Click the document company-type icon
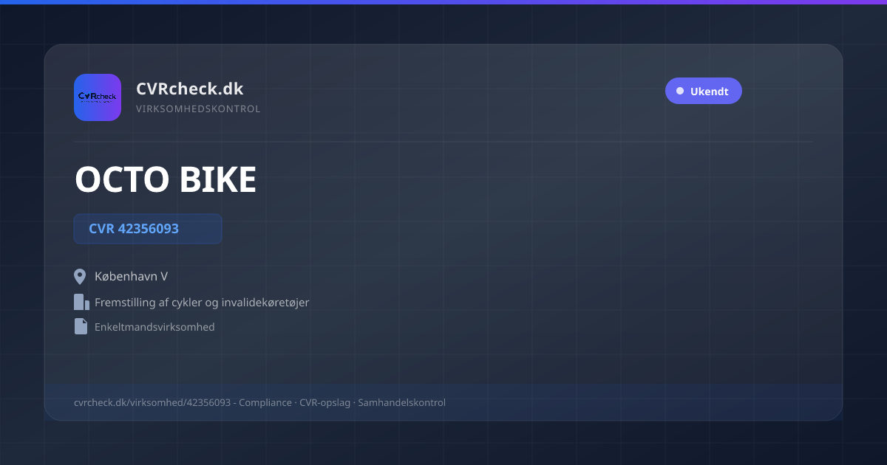This screenshot has height=465, width=887. (81, 326)
